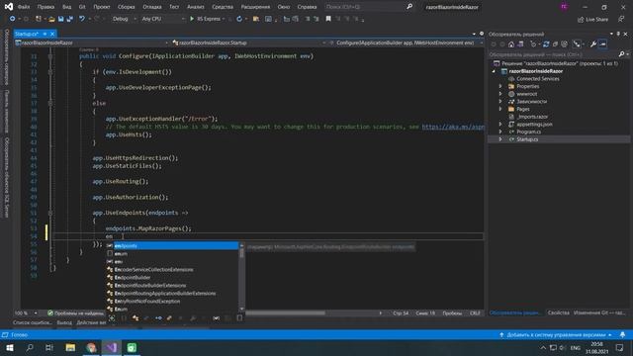Screen dimensions: 633x356
Task: Click the Undo arrow icon
Action: tap(82, 19)
